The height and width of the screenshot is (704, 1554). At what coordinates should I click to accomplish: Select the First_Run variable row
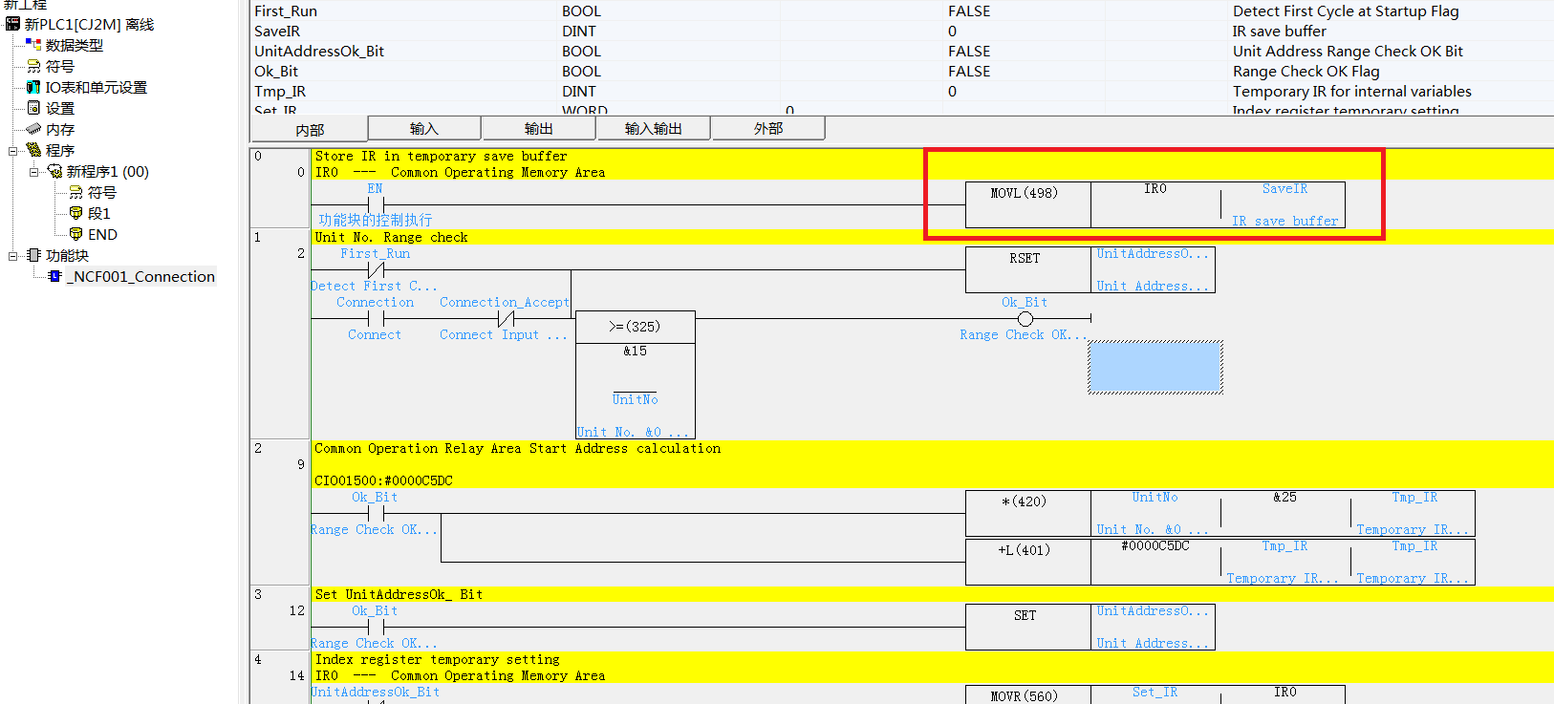(286, 11)
